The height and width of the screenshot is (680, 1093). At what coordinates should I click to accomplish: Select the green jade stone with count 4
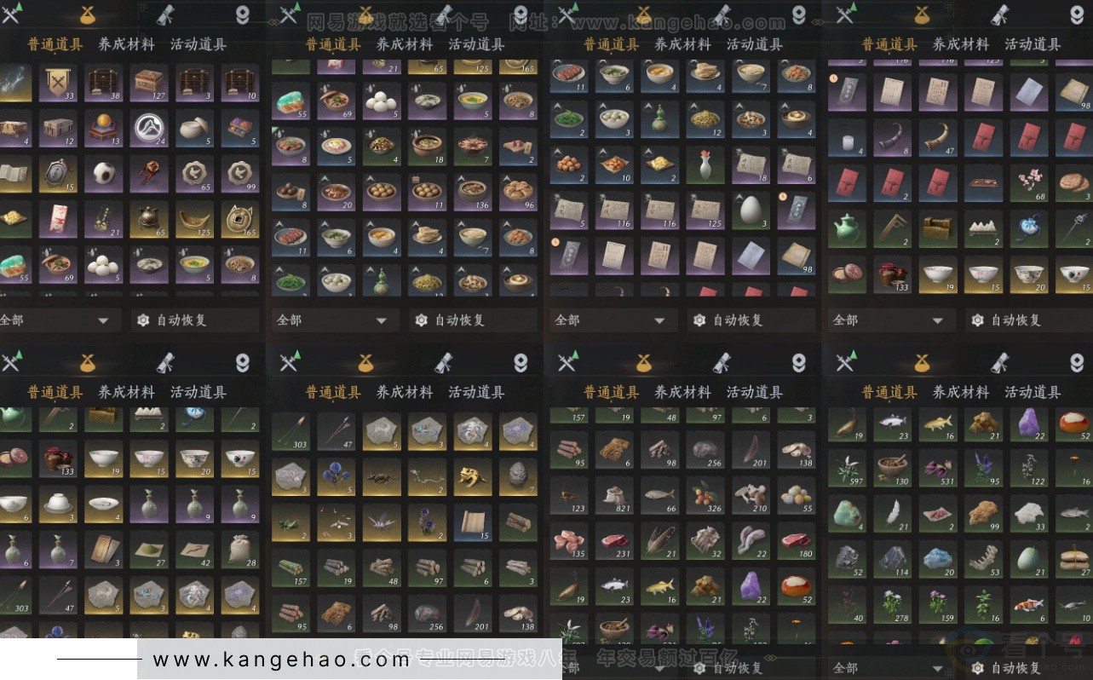(847, 513)
